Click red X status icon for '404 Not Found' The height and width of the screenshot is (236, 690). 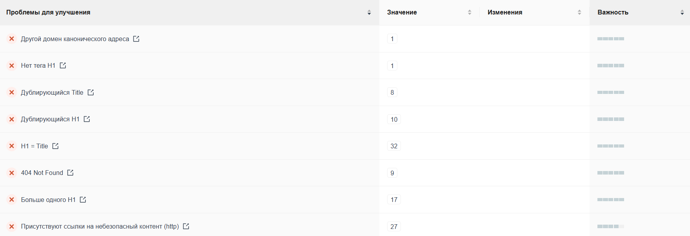tap(12, 173)
